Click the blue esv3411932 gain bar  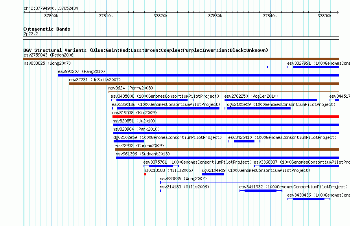(x=260, y=191)
